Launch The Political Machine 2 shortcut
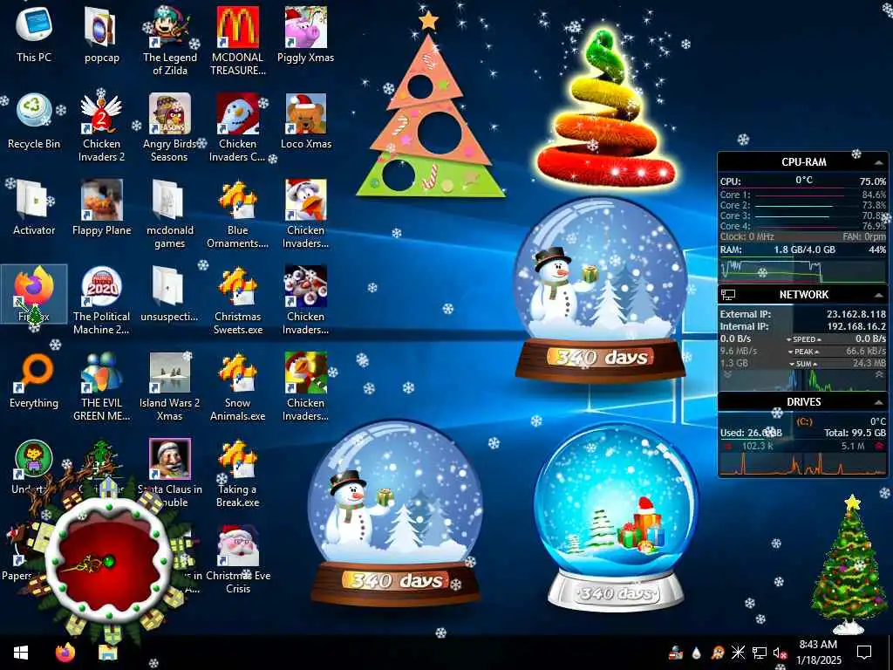Image resolution: width=893 pixels, height=670 pixels. coord(101,300)
